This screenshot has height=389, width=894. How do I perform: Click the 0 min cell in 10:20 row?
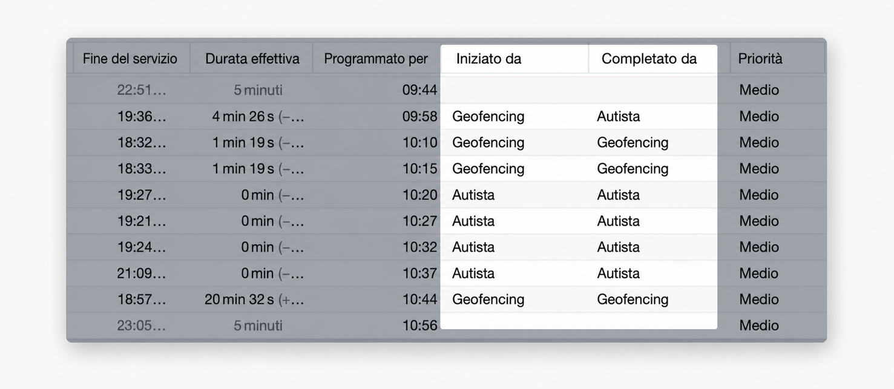click(x=272, y=195)
